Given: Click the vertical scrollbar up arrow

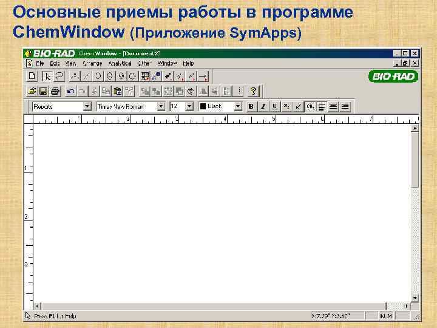Looking at the screenshot, I should (415, 128).
